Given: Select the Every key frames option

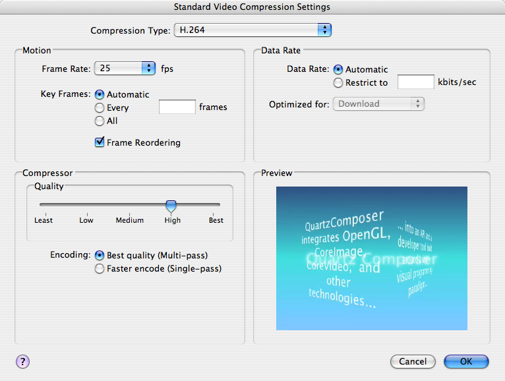Looking at the screenshot, I should (100, 107).
